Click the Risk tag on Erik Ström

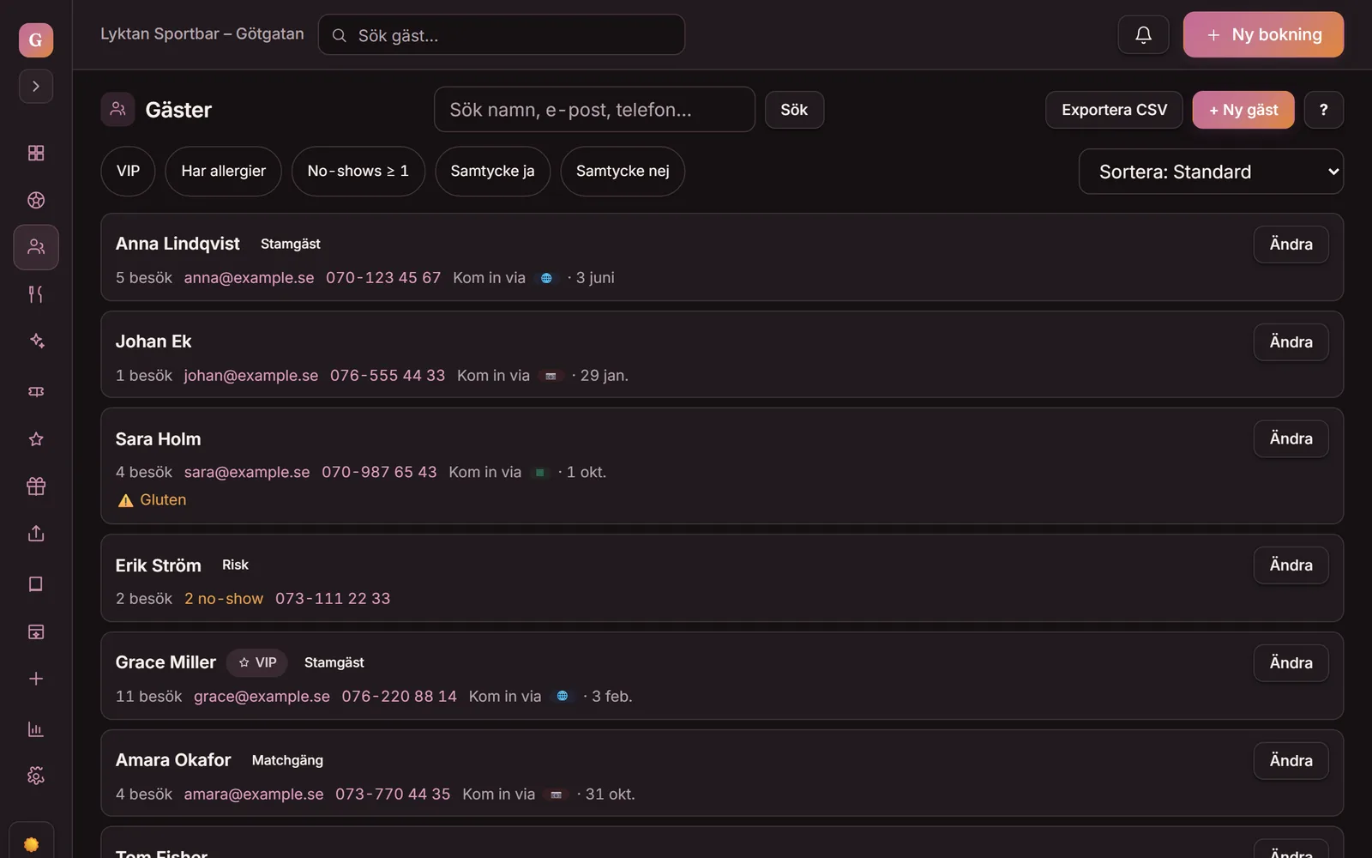[x=235, y=565]
